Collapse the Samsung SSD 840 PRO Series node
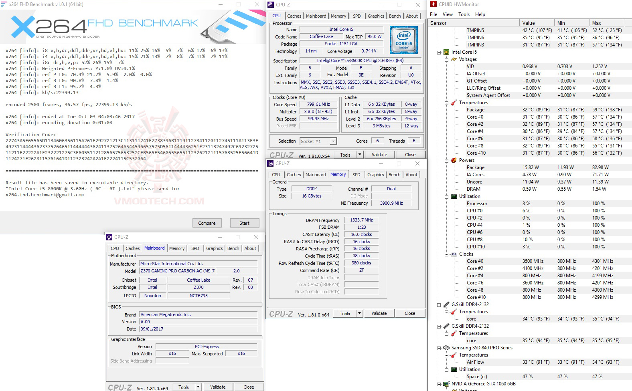632x391 pixels. (439, 348)
